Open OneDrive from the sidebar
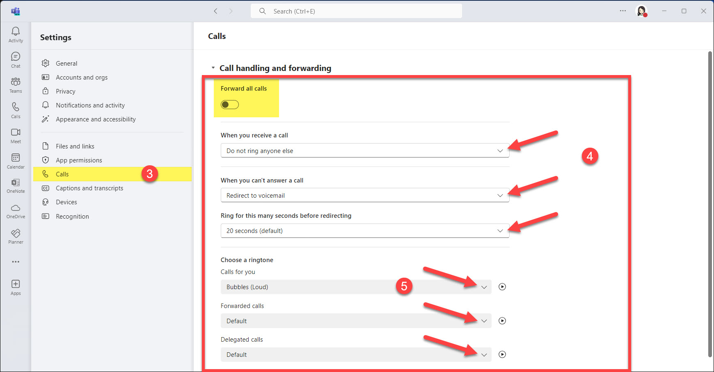The image size is (714, 372). [x=15, y=211]
